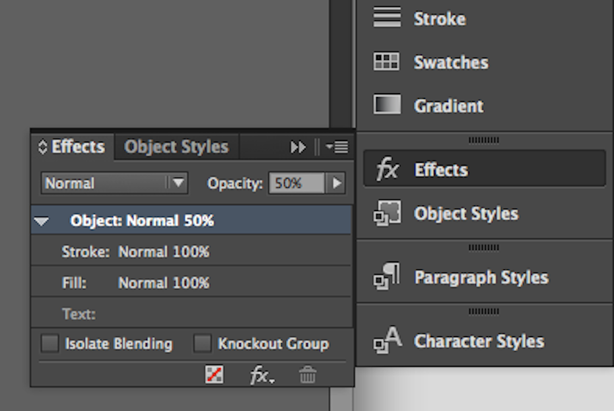Image resolution: width=614 pixels, height=411 pixels.
Task: Switch to the Object Styles tab
Action: [176, 146]
